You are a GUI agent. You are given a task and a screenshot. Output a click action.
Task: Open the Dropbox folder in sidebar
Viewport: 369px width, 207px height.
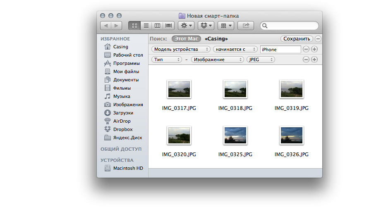[123, 129]
